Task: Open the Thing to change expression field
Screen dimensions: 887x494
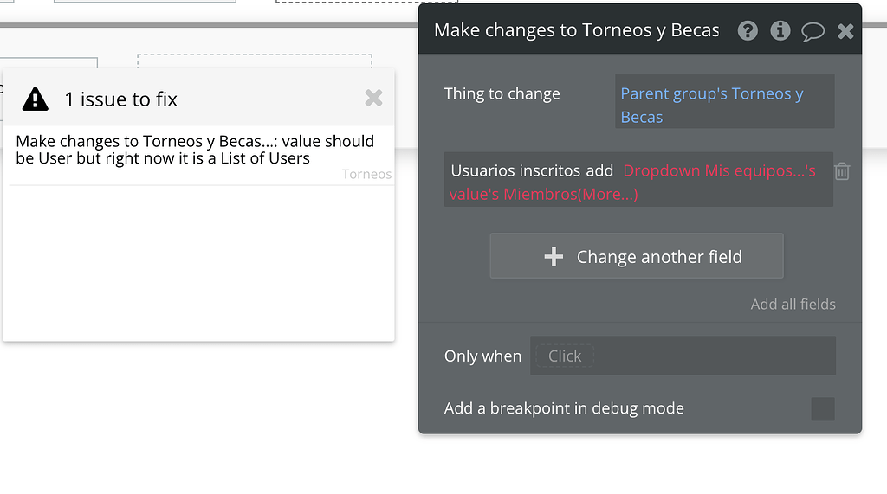Action: [724, 105]
